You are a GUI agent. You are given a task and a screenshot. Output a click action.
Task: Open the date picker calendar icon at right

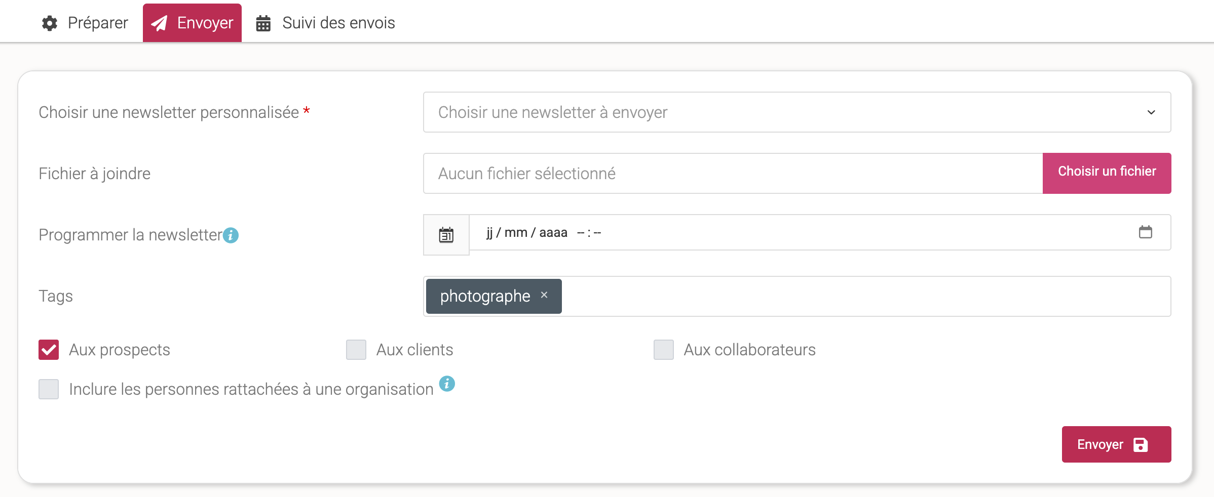(x=1145, y=232)
